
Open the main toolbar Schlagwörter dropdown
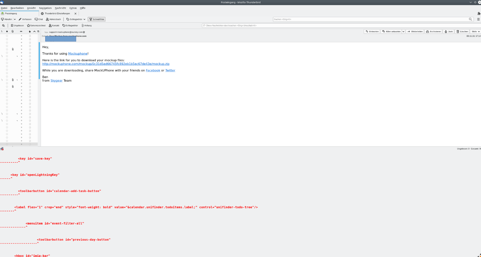pyautogui.click(x=76, y=19)
